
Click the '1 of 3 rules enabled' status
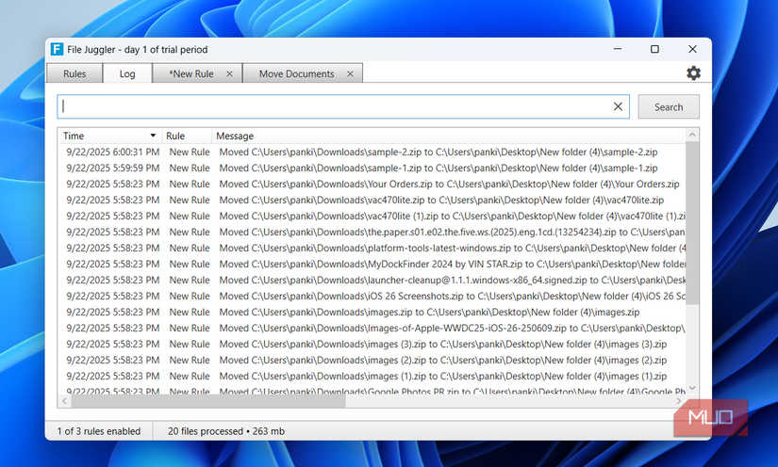(99, 431)
